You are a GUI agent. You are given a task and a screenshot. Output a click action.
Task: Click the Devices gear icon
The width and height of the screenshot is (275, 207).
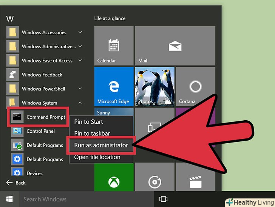click(x=17, y=172)
